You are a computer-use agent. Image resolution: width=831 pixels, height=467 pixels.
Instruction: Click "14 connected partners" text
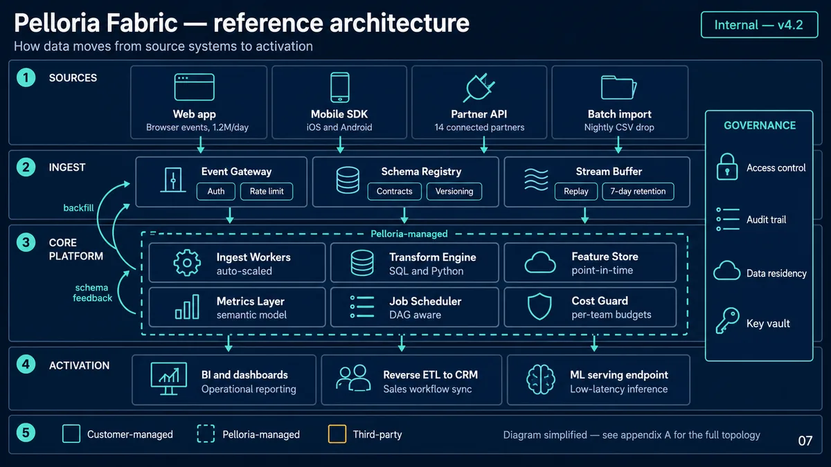tap(479, 127)
